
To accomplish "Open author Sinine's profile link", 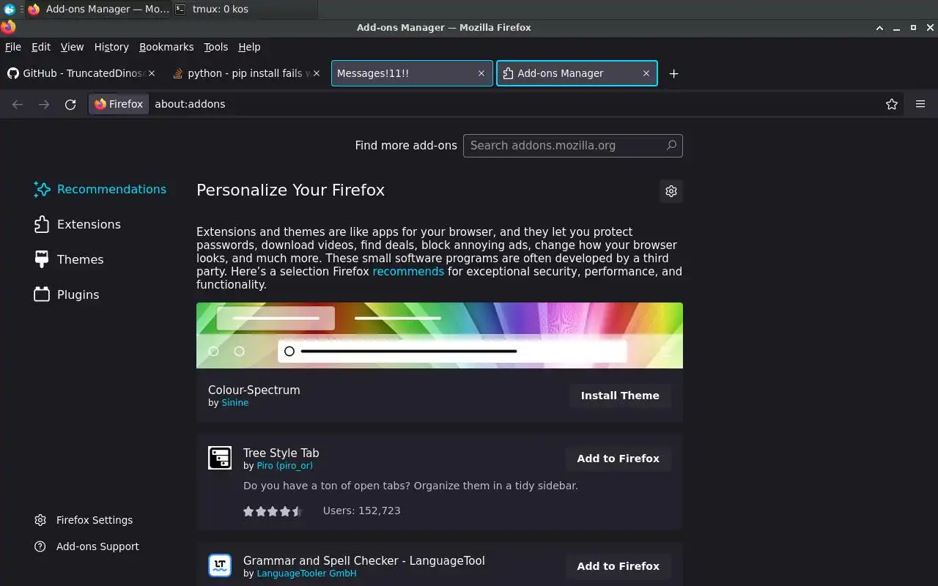I will pyautogui.click(x=235, y=403).
